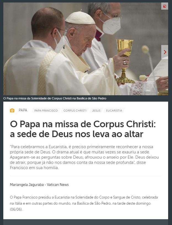Click the Corpus Christi article headline
Image resolution: width=172 pixels, height=225 pixels.
click(x=83, y=129)
